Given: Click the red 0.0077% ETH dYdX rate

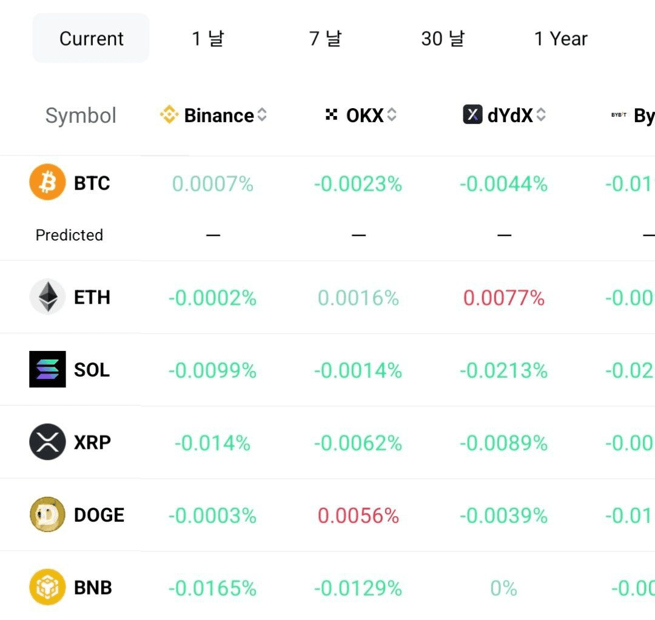Looking at the screenshot, I should click(504, 298).
